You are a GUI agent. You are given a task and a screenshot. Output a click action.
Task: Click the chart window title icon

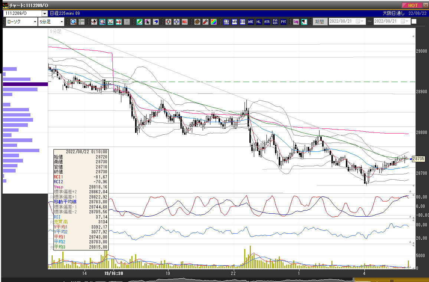[x=5, y=6]
